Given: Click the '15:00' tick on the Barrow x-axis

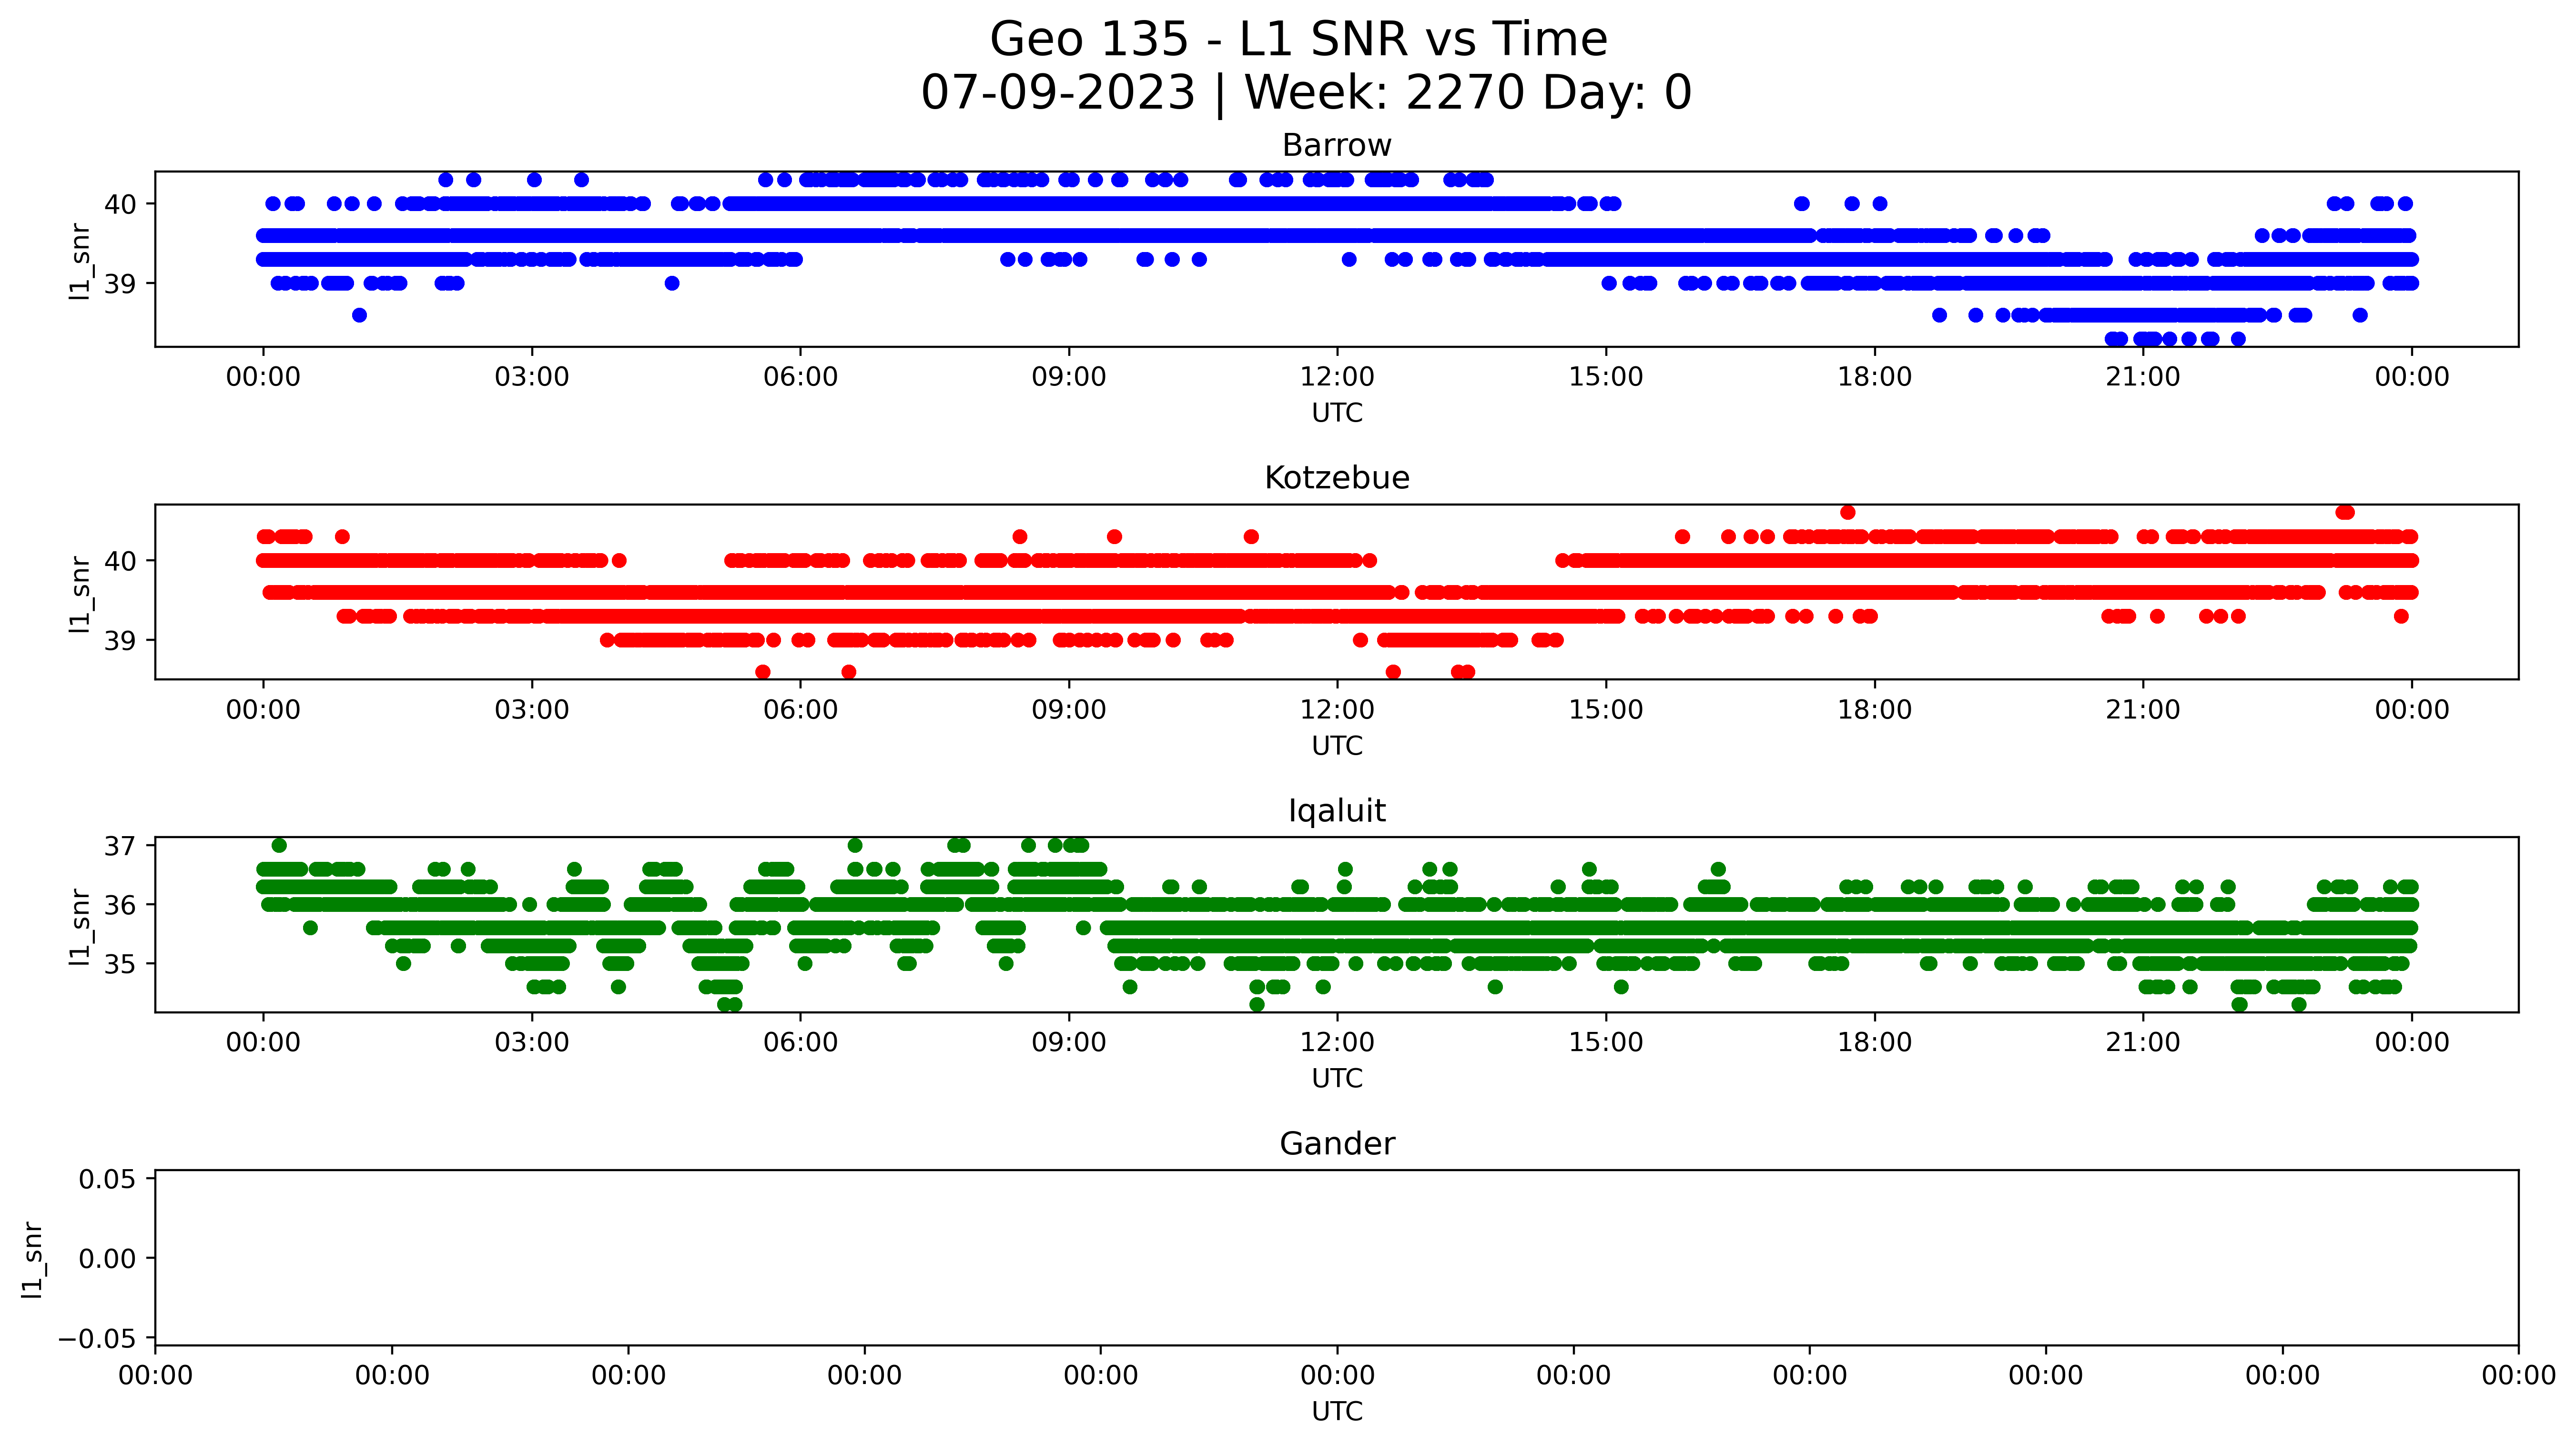Looking at the screenshot, I should tap(1606, 378).
